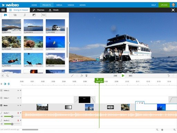Viewport: 177px width, 133px height.
Task: Click the gradient transition clip on Main track
Action: (68, 107)
